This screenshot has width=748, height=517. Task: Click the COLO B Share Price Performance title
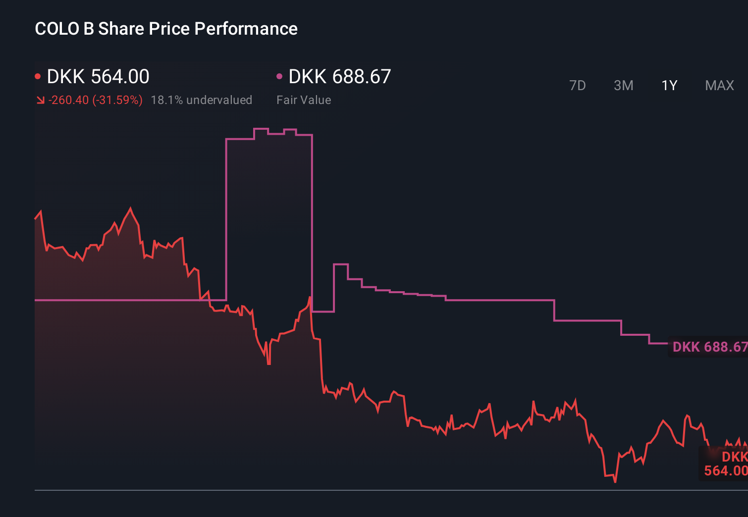pos(166,29)
